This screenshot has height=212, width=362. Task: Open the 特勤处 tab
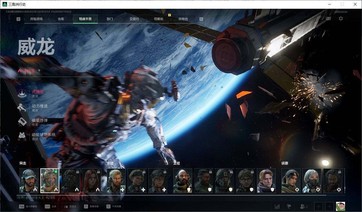coord(159,19)
